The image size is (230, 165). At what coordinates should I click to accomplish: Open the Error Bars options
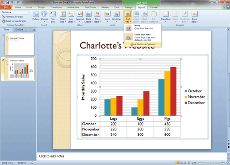195,17
